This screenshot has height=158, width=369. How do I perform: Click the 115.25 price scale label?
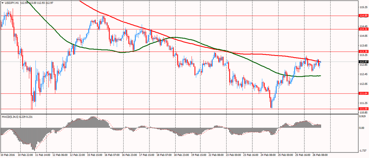363,7
